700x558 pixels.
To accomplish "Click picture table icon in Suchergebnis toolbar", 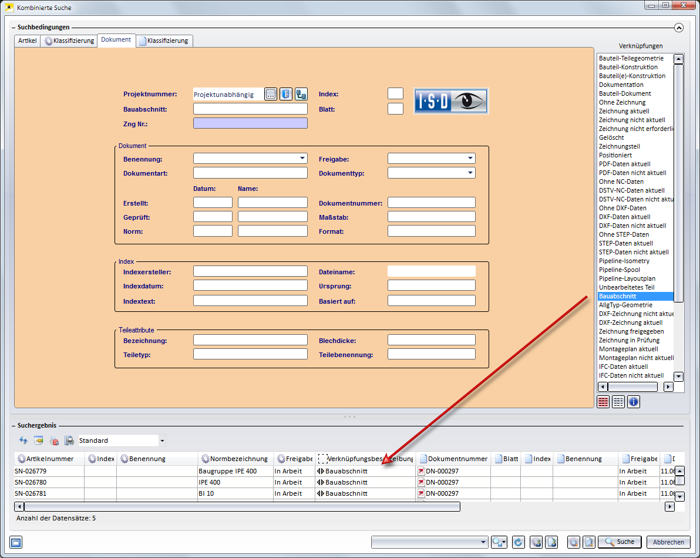I will coord(39,441).
